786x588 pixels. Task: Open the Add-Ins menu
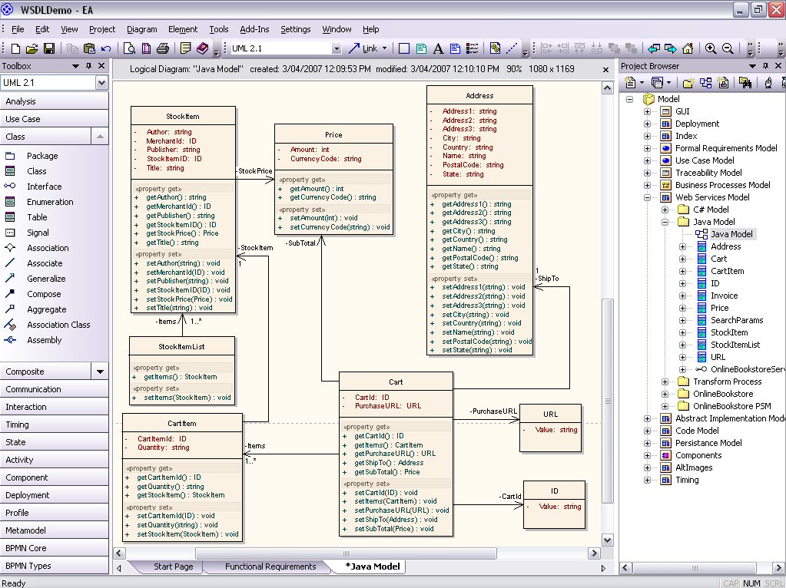point(254,29)
